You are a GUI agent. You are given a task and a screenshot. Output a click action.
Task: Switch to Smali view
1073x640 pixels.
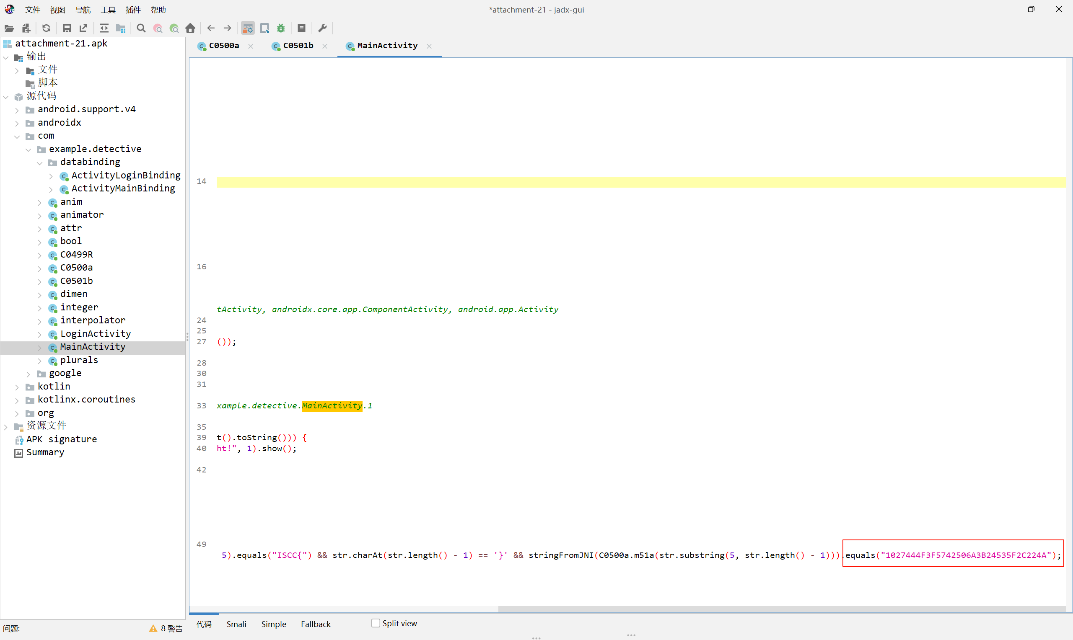236,624
